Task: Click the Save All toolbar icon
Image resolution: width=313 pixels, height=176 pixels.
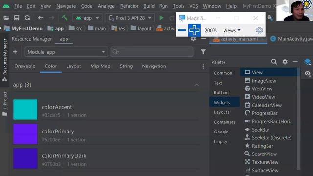Action: click(17, 18)
